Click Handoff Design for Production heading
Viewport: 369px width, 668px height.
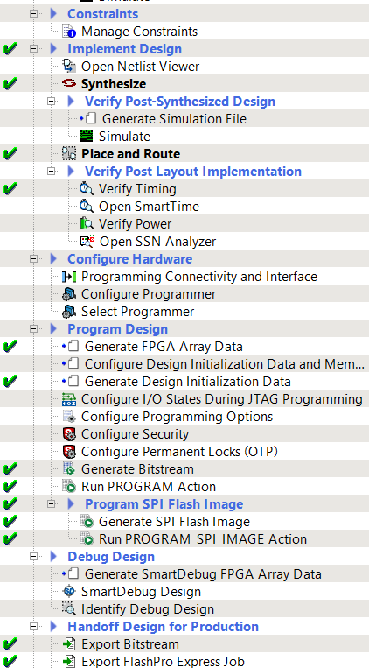pyautogui.click(x=163, y=626)
